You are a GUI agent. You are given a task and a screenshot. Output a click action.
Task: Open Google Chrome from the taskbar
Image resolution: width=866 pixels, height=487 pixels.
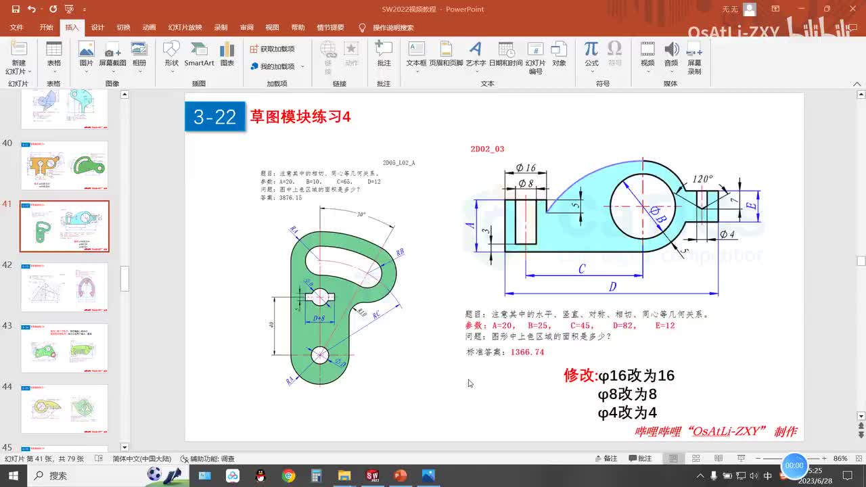point(289,476)
